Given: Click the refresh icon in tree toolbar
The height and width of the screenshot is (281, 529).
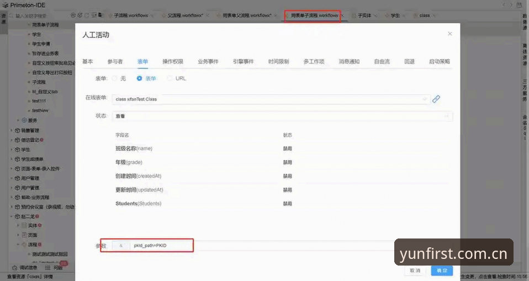Looking at the screenshot, I should [87, 15].
